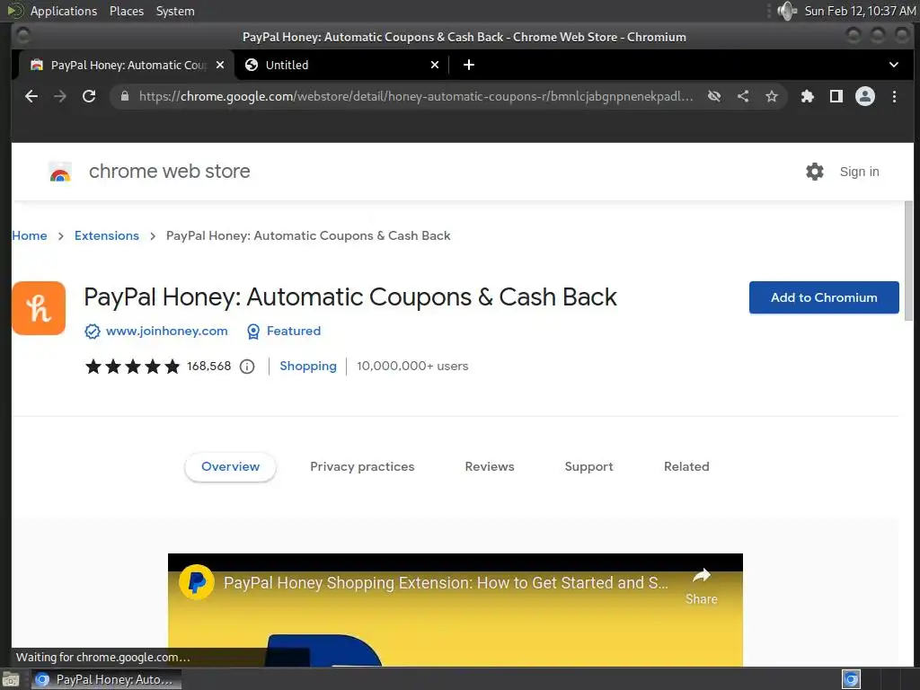This screenshot has height=690, width=920.
Task: Open the Places menu
Action: 126,11
